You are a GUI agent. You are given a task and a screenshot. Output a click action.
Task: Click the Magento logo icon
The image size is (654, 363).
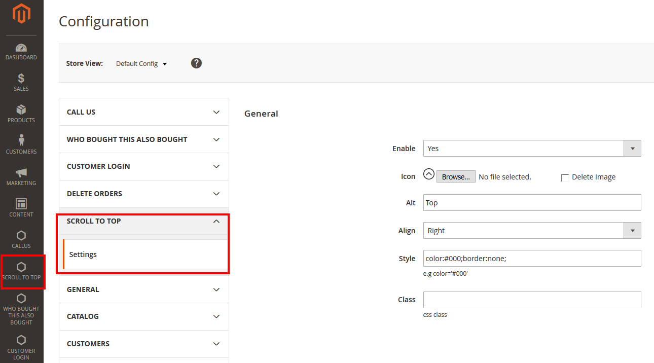click(21, 14)
